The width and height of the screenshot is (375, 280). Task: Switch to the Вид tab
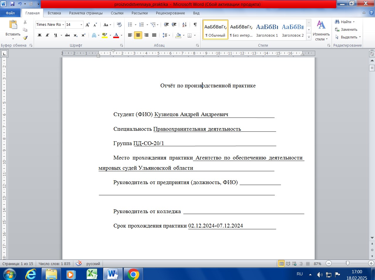[x=196, y=13]
